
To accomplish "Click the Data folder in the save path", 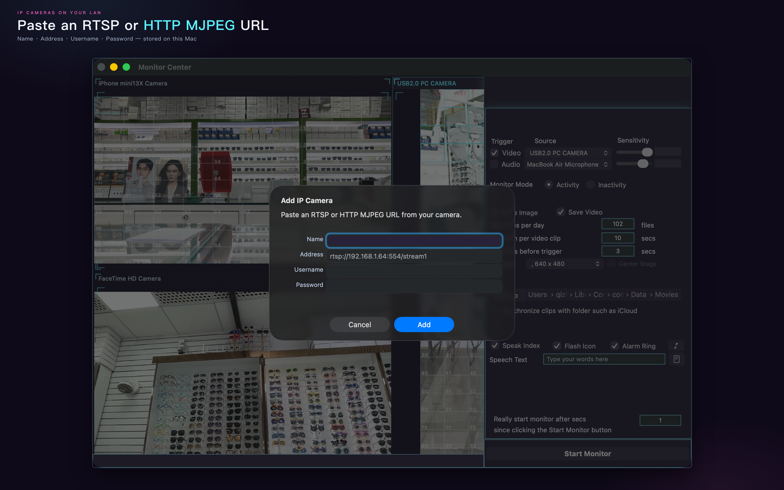I will pos(638,295).
